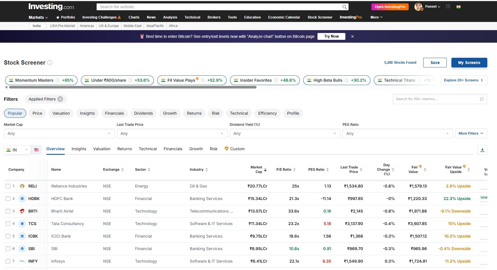Image resolution: width=497 pixels, height=270 pixels.
Task: Click Puneet's profile avatar
Action: 418,7
